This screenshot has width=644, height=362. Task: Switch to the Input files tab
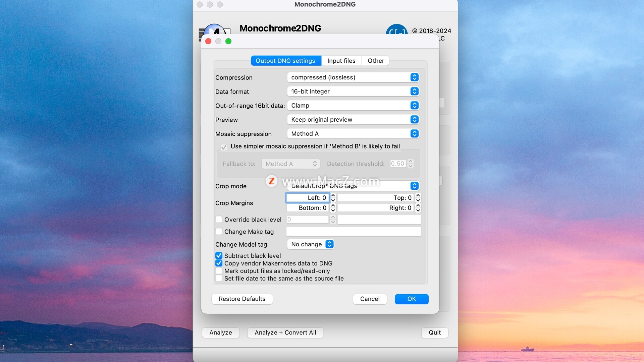click(x=341, y=61)
